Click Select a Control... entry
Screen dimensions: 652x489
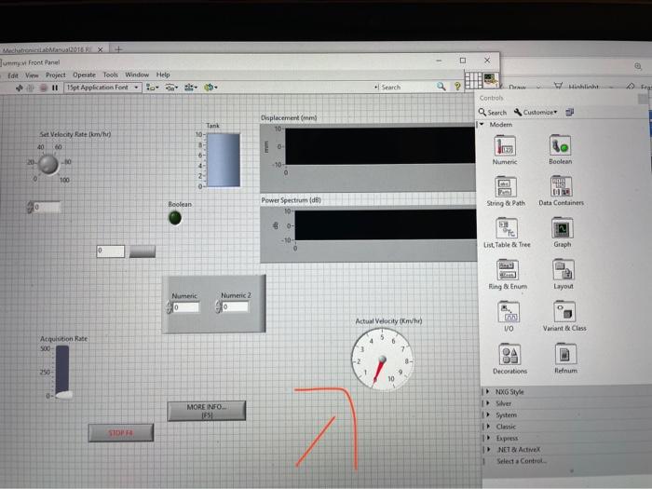pyautogui.click(x=522, y=461)
